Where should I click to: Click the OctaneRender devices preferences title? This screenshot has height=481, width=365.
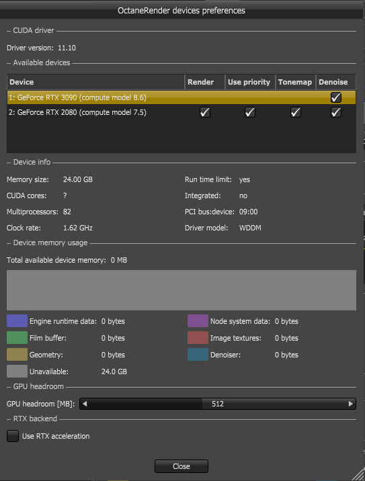tap(181, 11)
